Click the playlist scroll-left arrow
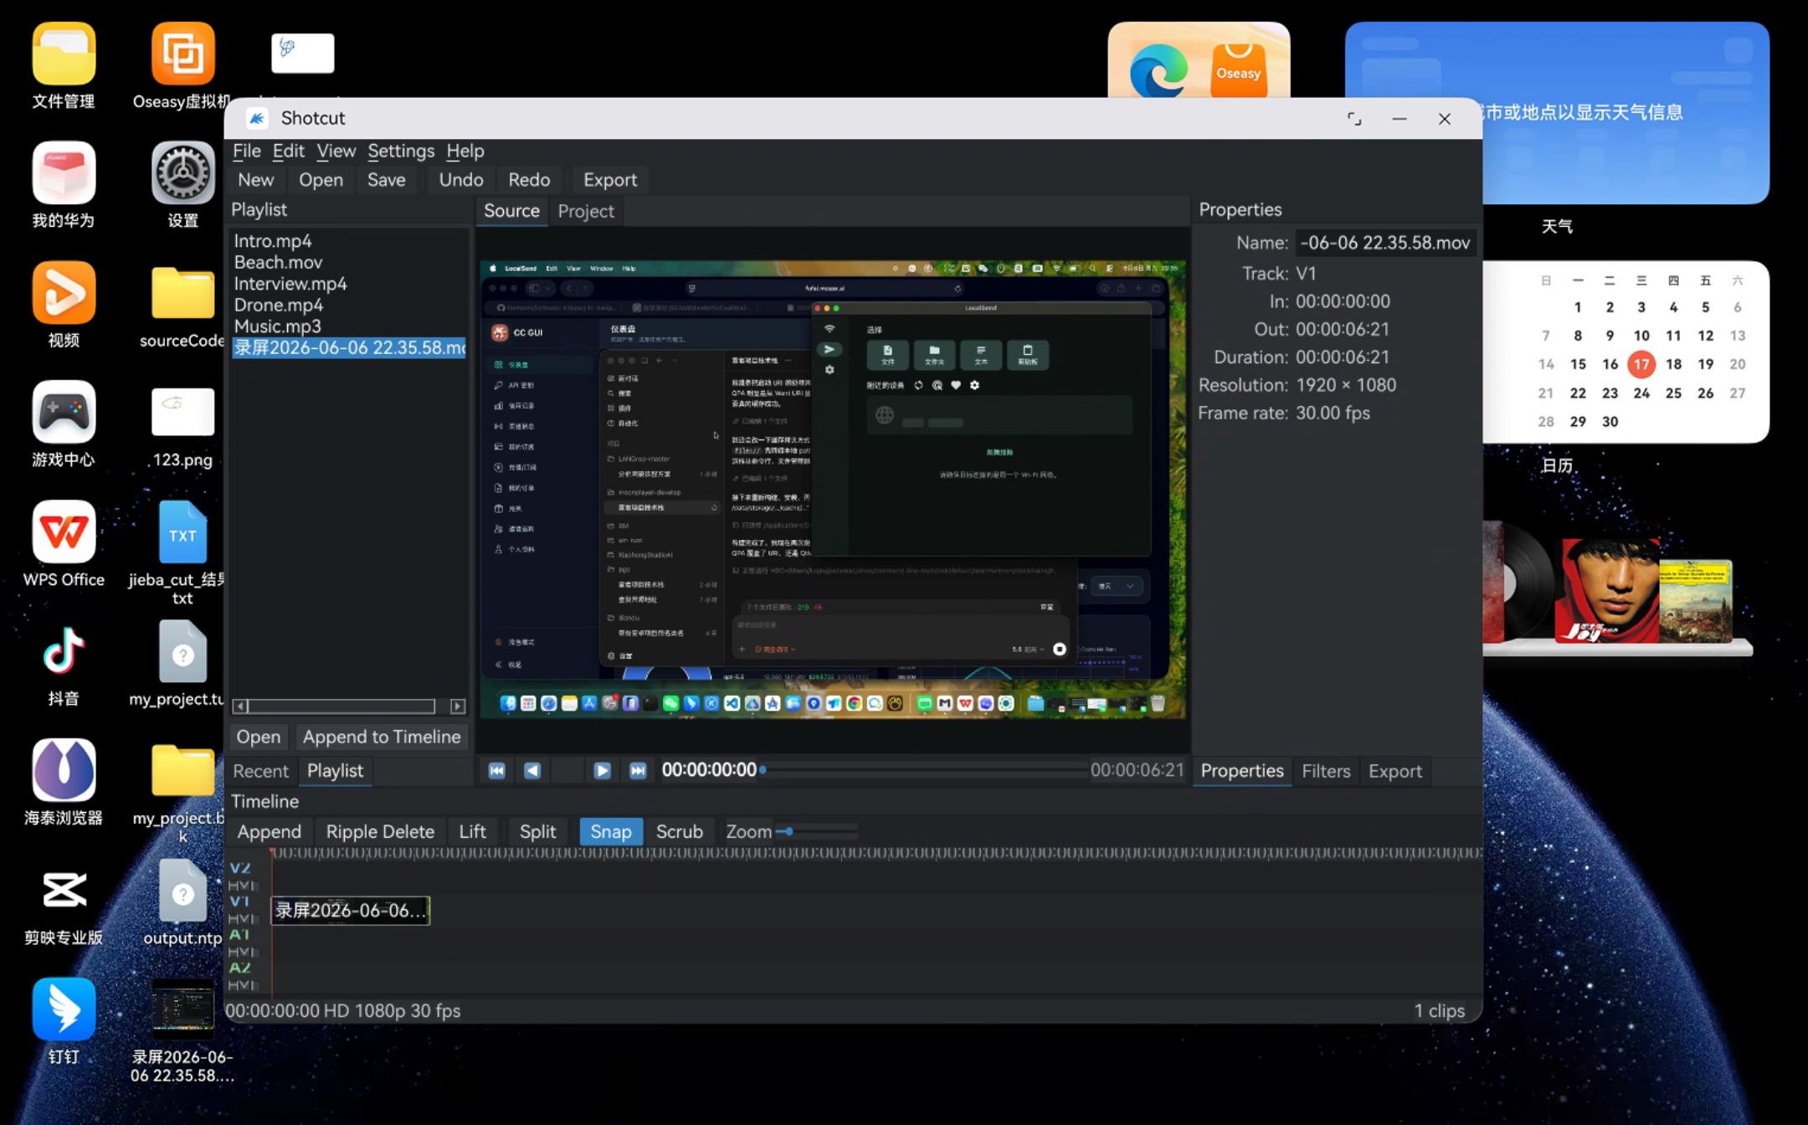The width and height of the screenshot is (1808, 1125). pyautogui.click(x=240, y=706)
